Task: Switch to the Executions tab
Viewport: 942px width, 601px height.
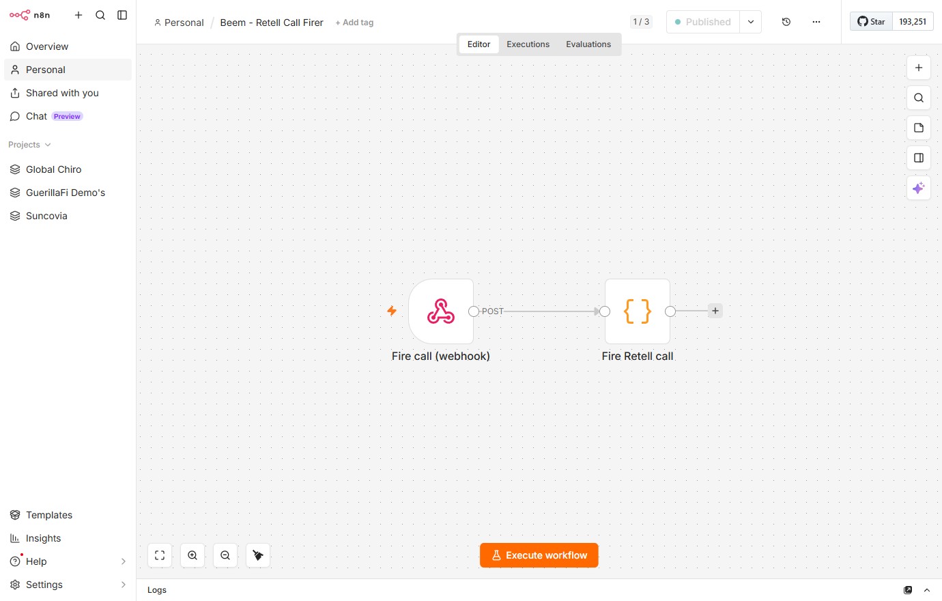Action: point(528,44)
